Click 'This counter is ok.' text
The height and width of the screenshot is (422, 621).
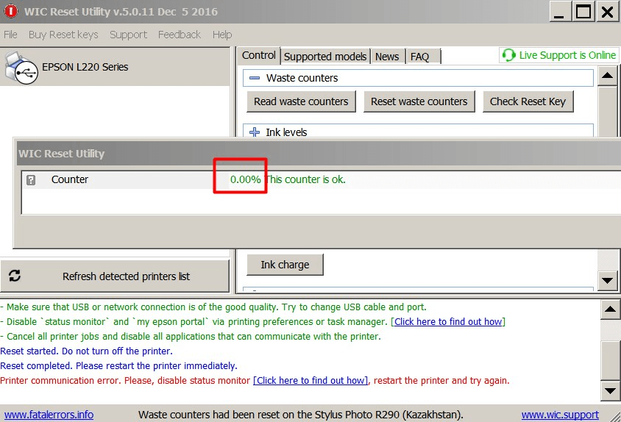pos(305,179)
